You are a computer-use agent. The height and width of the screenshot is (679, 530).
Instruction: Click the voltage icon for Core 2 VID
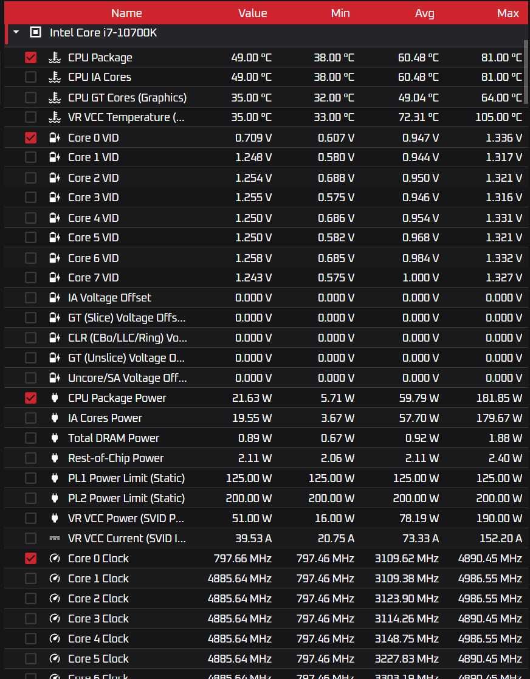[x=55, y=178]
